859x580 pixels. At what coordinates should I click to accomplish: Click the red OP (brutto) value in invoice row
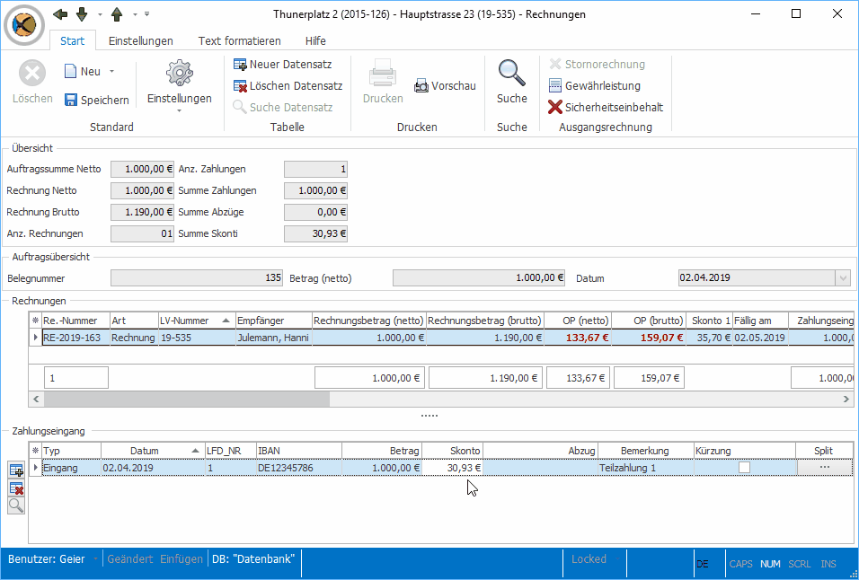pos(649,338)
